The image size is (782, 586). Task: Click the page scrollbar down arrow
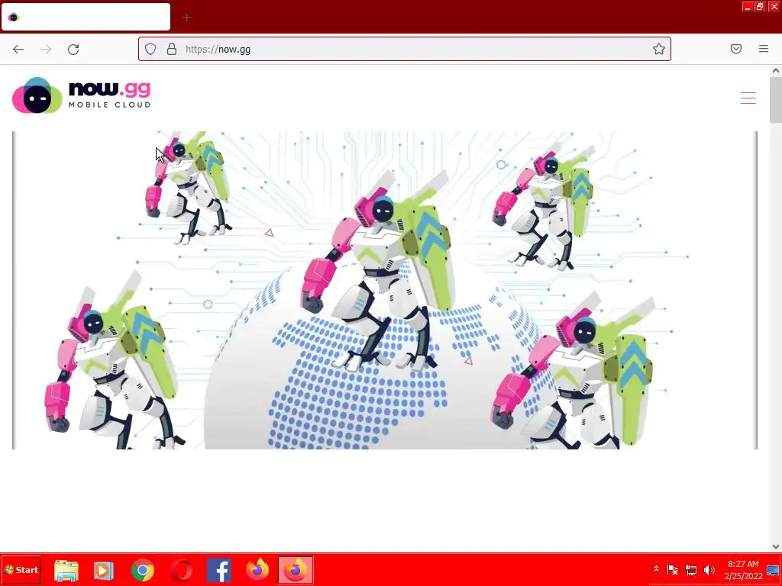(776, 546)
